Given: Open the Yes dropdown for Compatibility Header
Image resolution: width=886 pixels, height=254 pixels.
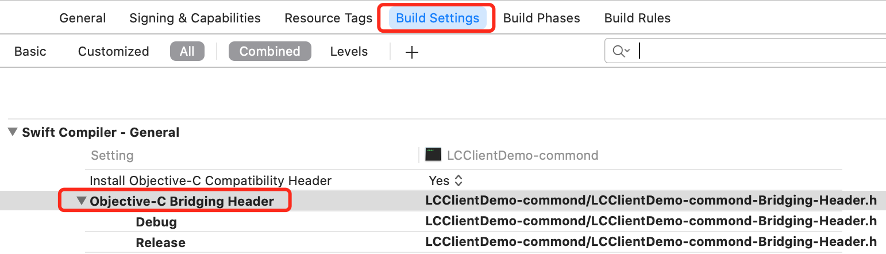Looking at the screenshot, I should [446, 180].
